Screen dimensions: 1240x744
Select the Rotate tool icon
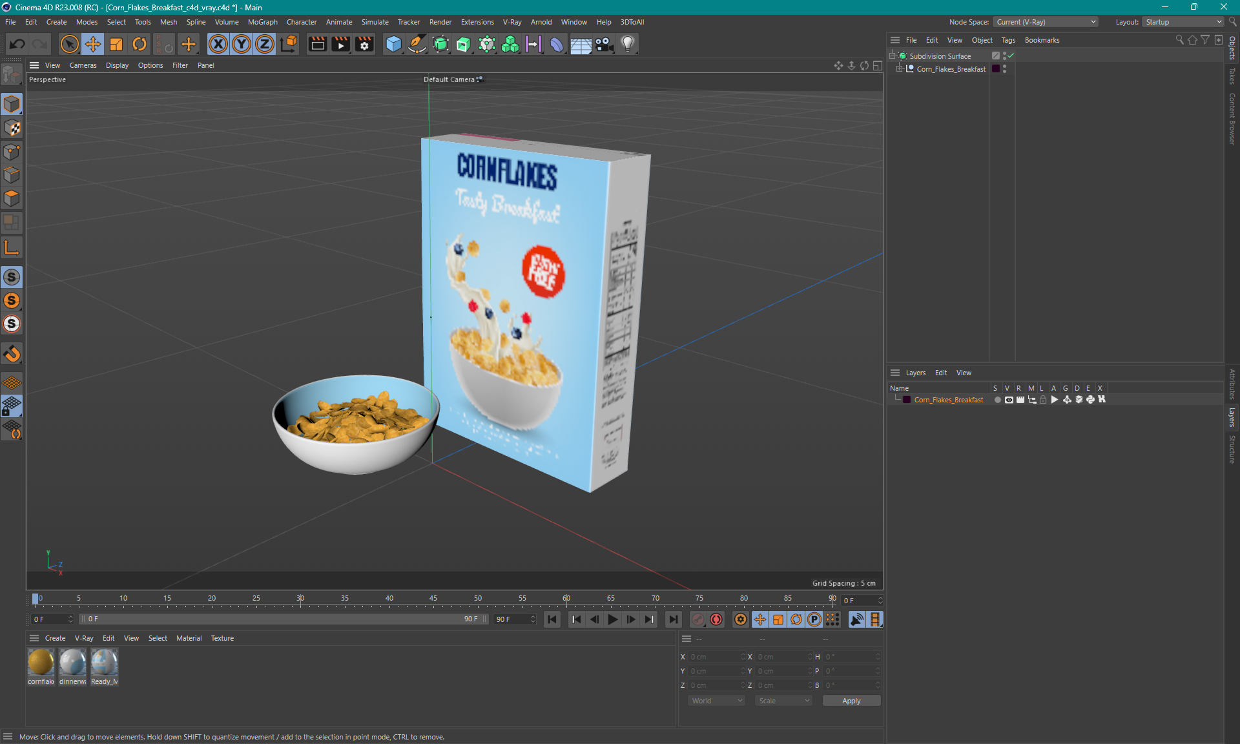tap(139, 44)
